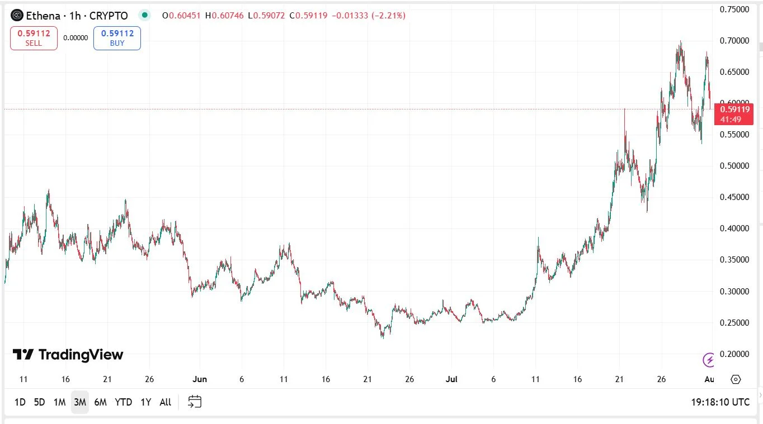Image resolution: width=763 pixels, height=424 pixels.
Task: Click the Jul label on time axis
Action: (x=451, y=379)
